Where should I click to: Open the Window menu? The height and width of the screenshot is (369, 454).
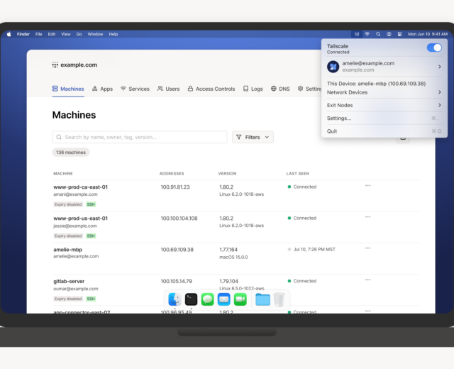pos(95,34)
